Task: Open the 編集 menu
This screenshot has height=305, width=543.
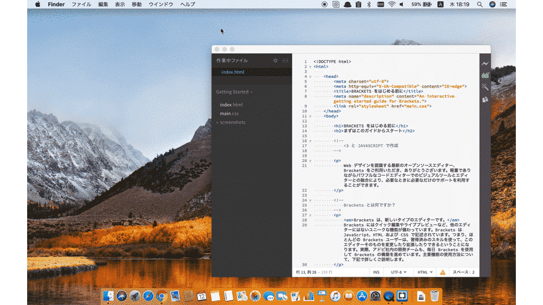Action: (103, 5)
